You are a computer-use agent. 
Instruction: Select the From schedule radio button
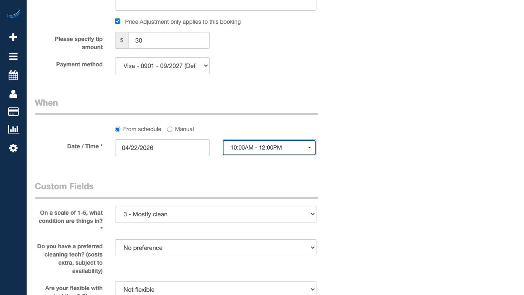pos(118,129)
